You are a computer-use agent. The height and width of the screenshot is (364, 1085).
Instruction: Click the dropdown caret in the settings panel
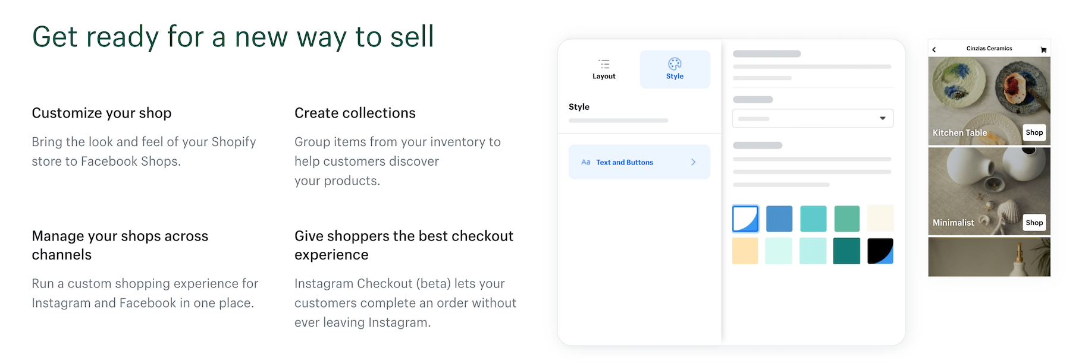pyautogui.click(x=883, y=118)
